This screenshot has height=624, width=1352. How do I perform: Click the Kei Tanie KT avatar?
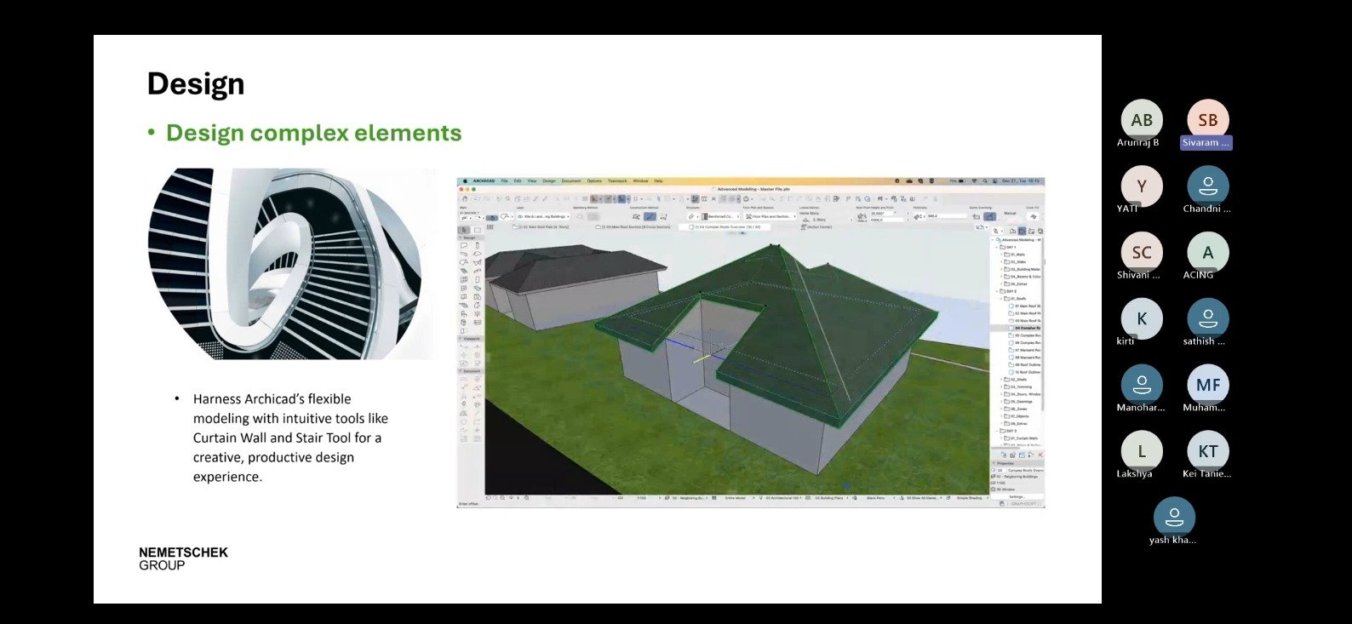point(1207,451)
